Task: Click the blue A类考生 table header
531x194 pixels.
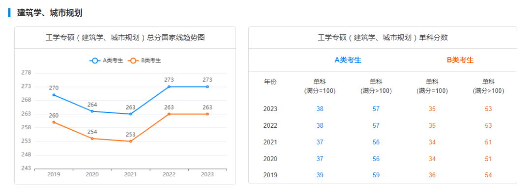Action: tap(348, 60)
